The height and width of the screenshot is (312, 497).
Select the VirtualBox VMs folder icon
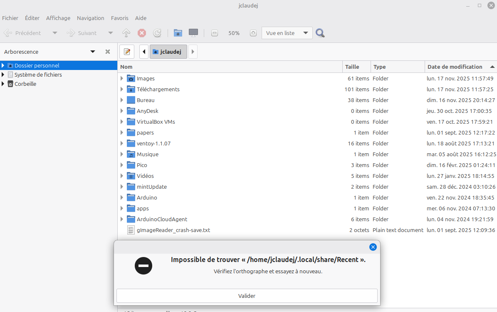coord(131,122)
